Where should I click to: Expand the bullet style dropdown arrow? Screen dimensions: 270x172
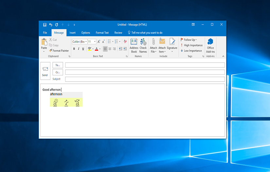tap(113, 42)
